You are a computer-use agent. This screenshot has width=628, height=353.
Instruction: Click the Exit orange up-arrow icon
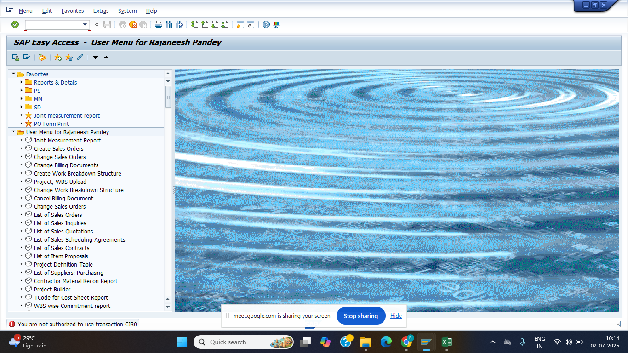coord(133,24)
